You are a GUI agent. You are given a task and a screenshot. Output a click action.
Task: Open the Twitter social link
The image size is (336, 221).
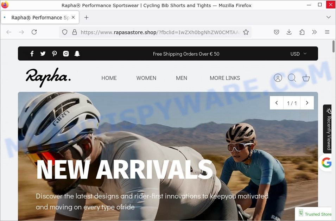[43, 53]
